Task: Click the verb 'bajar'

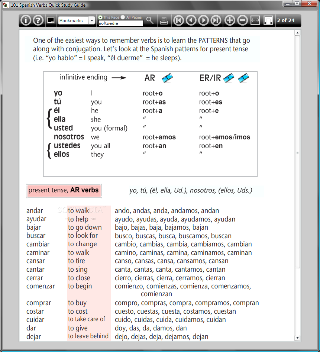Action: point(33,227)
